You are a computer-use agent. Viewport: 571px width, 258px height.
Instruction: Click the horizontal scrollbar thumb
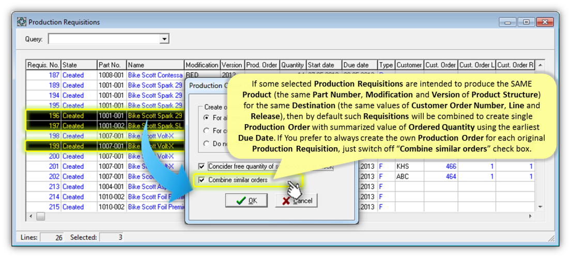(x=40, y=216)
